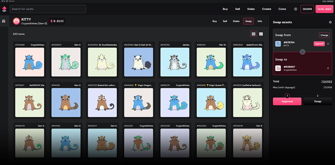Open Stake in top navigation

click(x=251, y=9)
